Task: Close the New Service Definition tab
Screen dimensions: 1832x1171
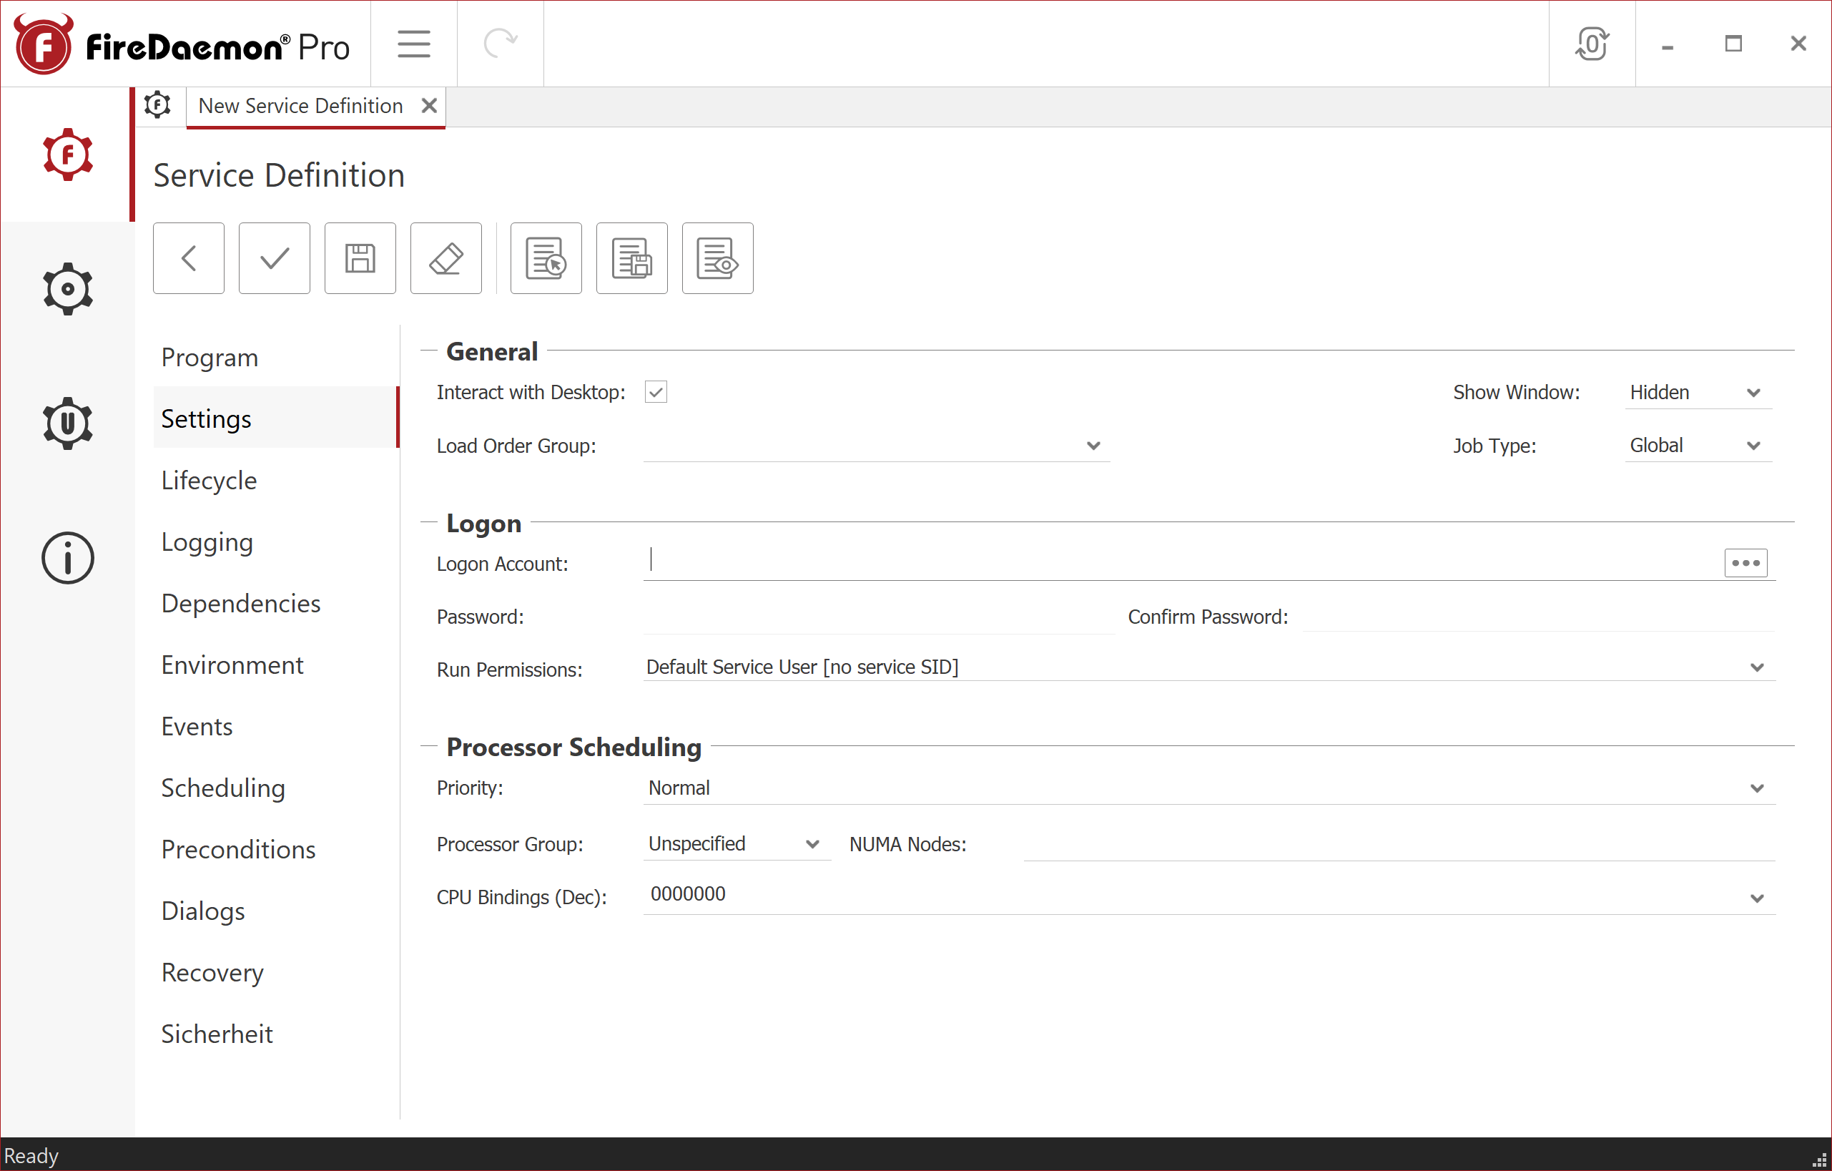Action: 428,106
